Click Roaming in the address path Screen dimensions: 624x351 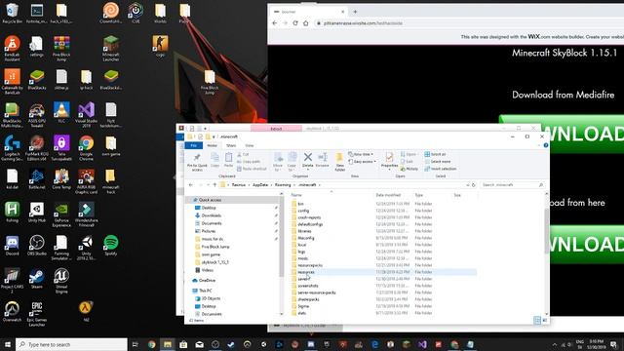coord(283,185)
